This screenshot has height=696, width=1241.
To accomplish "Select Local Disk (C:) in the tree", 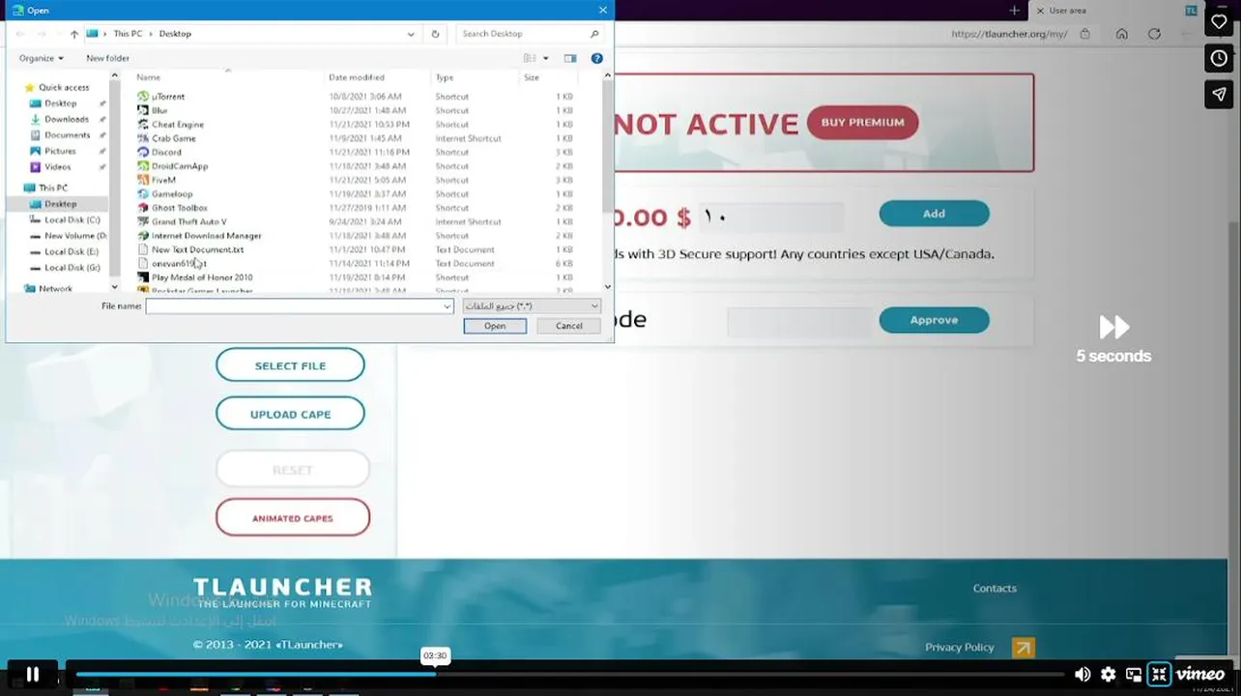I will (72, 219).
